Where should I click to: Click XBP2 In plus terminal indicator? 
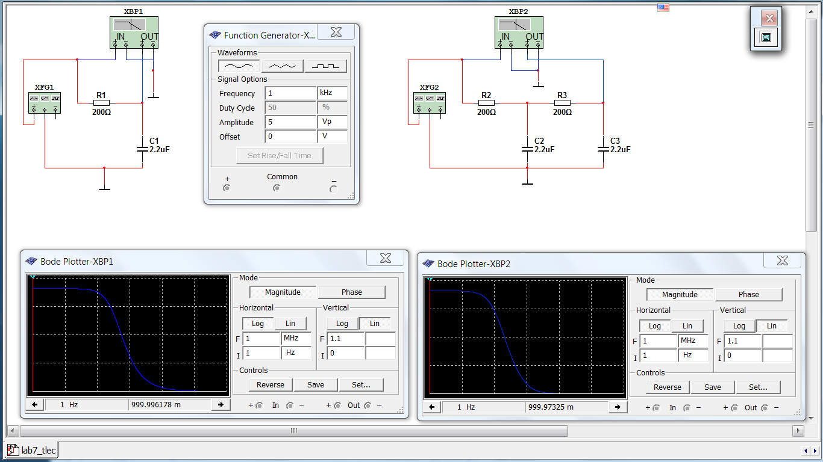click(x=656, y=408)
